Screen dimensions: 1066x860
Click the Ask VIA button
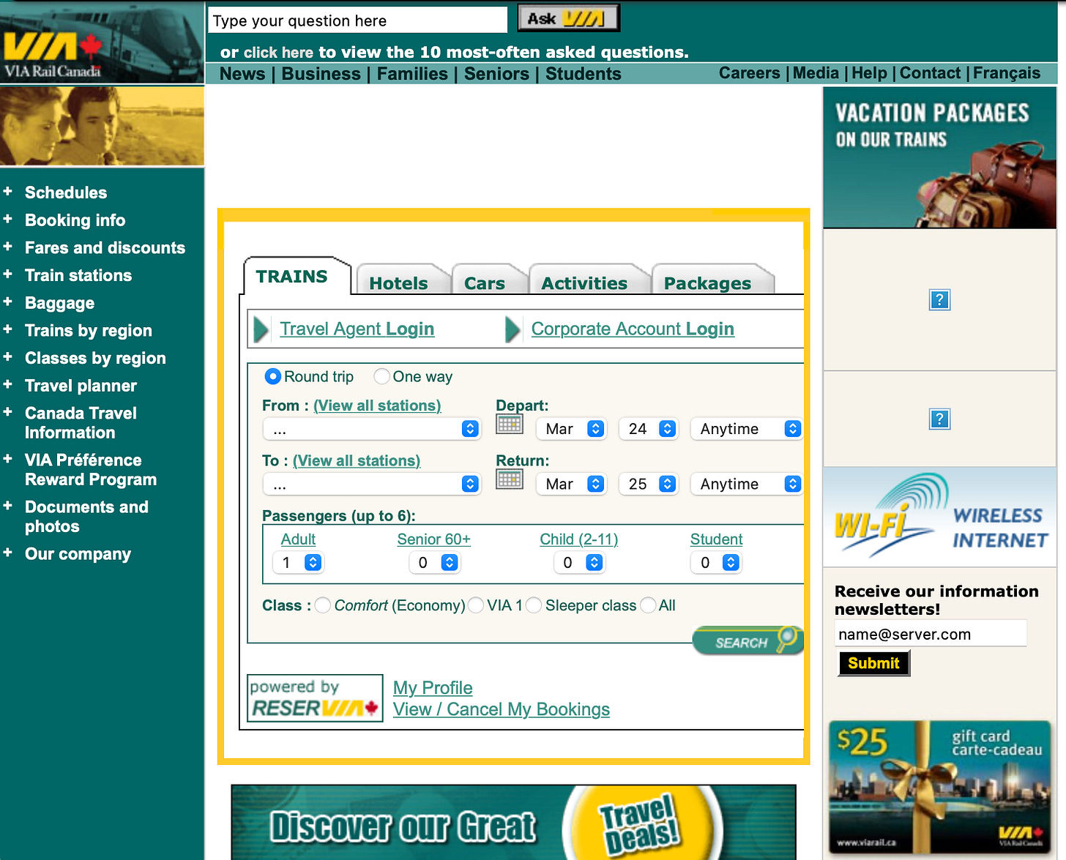click(569, 18)
